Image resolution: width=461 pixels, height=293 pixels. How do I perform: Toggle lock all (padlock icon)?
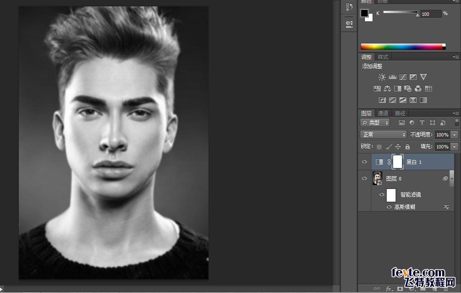408,147
